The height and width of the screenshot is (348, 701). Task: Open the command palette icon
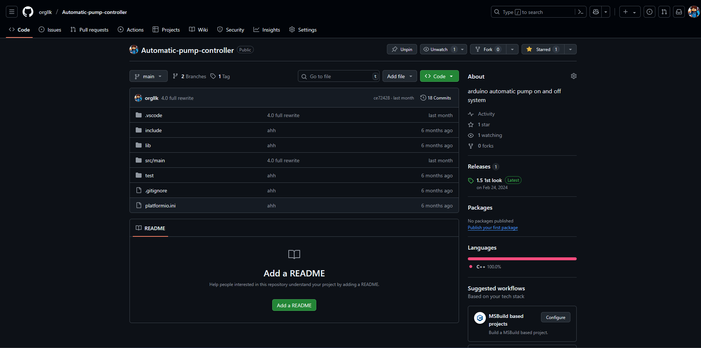[x=581, y=12]
